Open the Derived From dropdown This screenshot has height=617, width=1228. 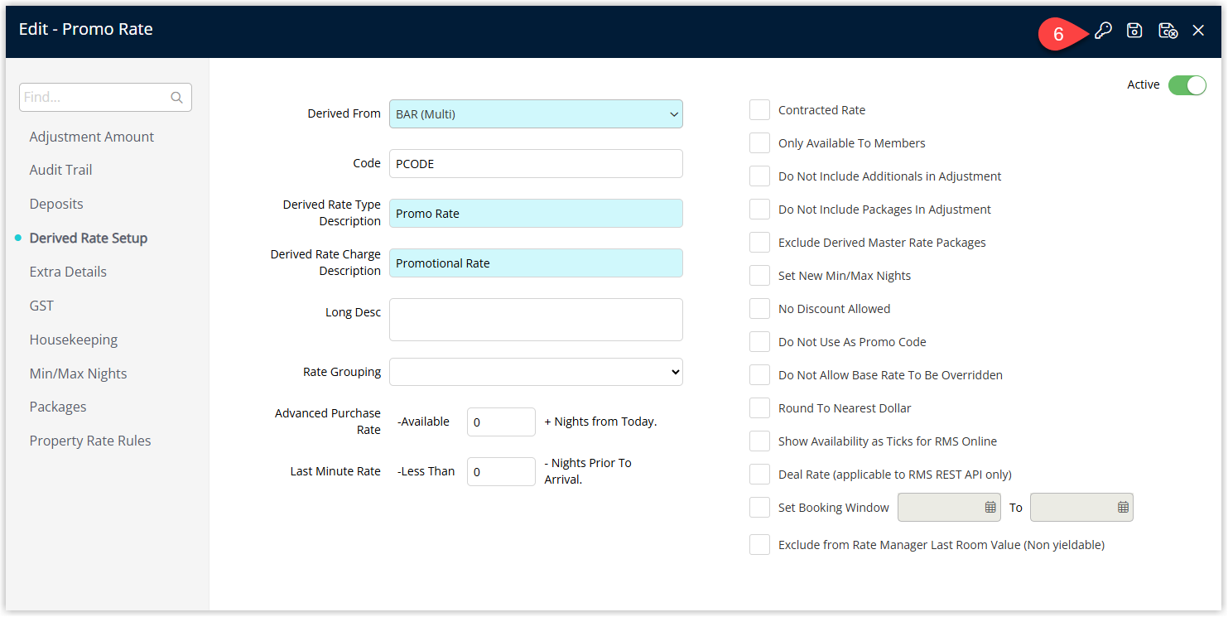536,114
